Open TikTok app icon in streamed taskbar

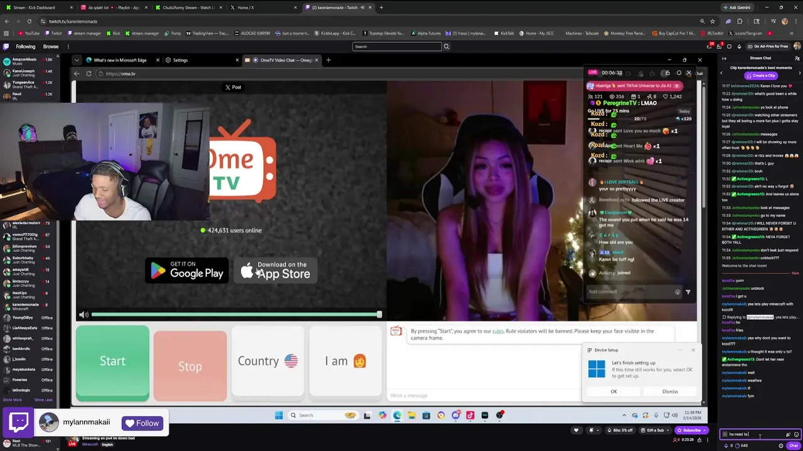click(x=470, y=415)
